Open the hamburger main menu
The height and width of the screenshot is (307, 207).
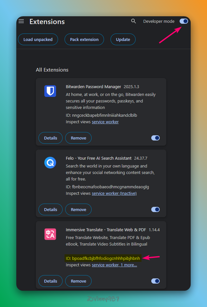[21, 21]
